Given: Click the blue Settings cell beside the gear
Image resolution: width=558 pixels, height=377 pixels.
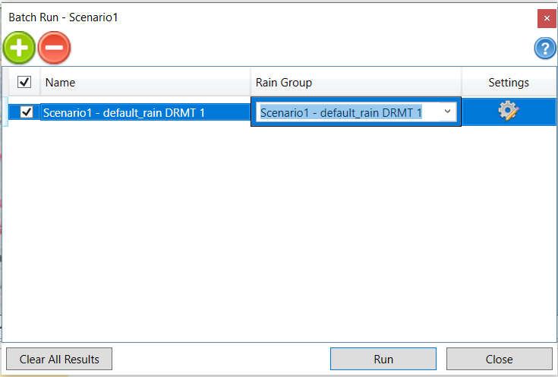Looking at the screenshot, I should [539, 112].
